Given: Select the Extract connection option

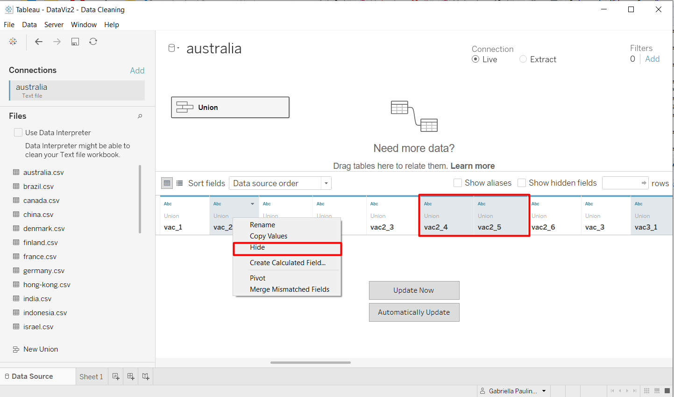Looking at the screenshot, I should click(x=523, y=59).
